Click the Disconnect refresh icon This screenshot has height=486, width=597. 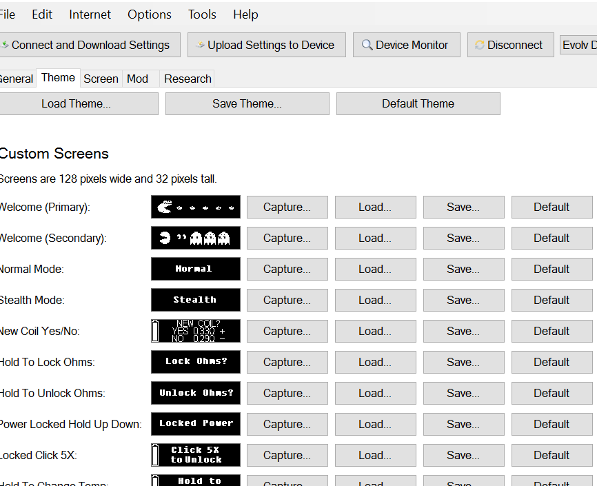(x=480, y=45)
